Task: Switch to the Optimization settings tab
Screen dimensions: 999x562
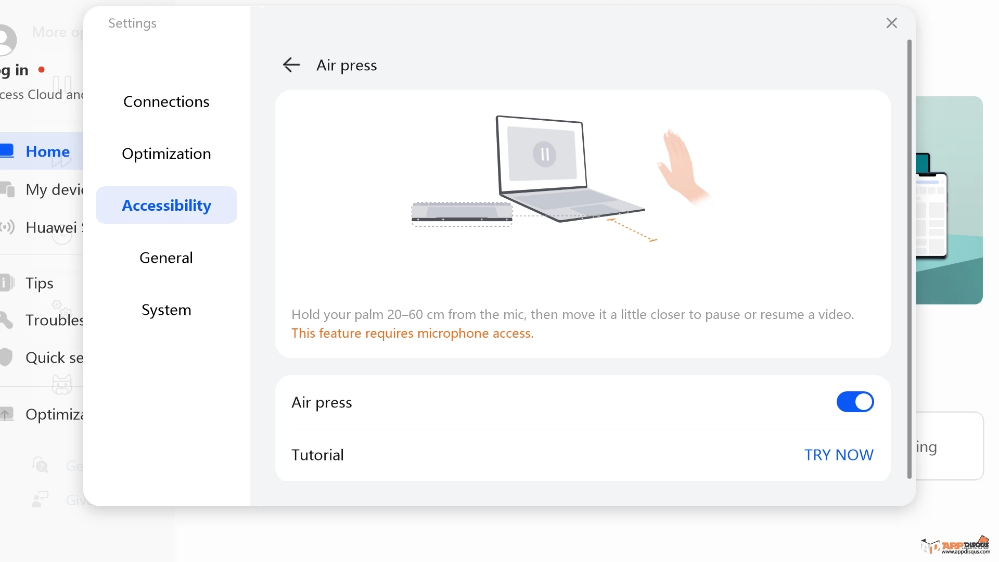Action: (166, 154)
